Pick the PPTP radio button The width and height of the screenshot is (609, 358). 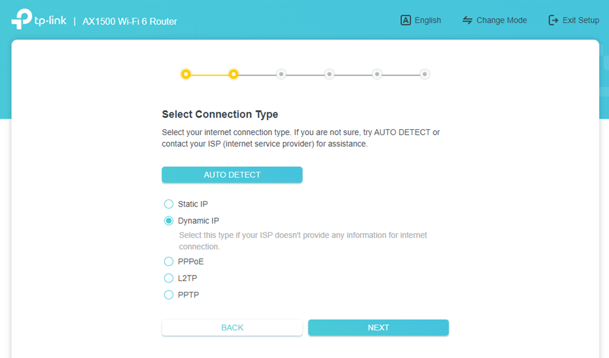(x=169, y=295)
